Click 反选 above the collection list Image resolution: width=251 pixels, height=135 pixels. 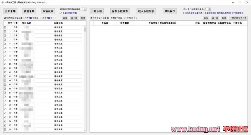tap(83, 18)
